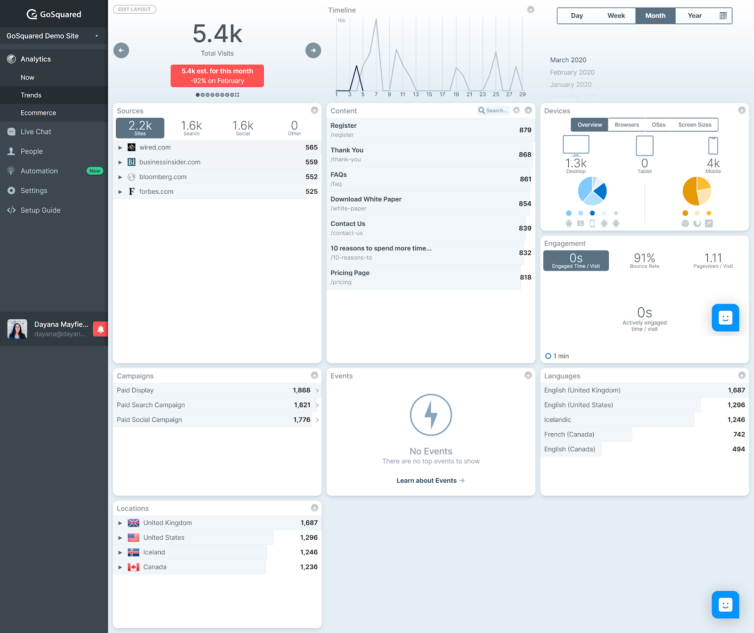Open the chat widget in Engagement panel
The height and width of the screenshot is (633, 754).
pyautogui.click(x=725, y=318)
